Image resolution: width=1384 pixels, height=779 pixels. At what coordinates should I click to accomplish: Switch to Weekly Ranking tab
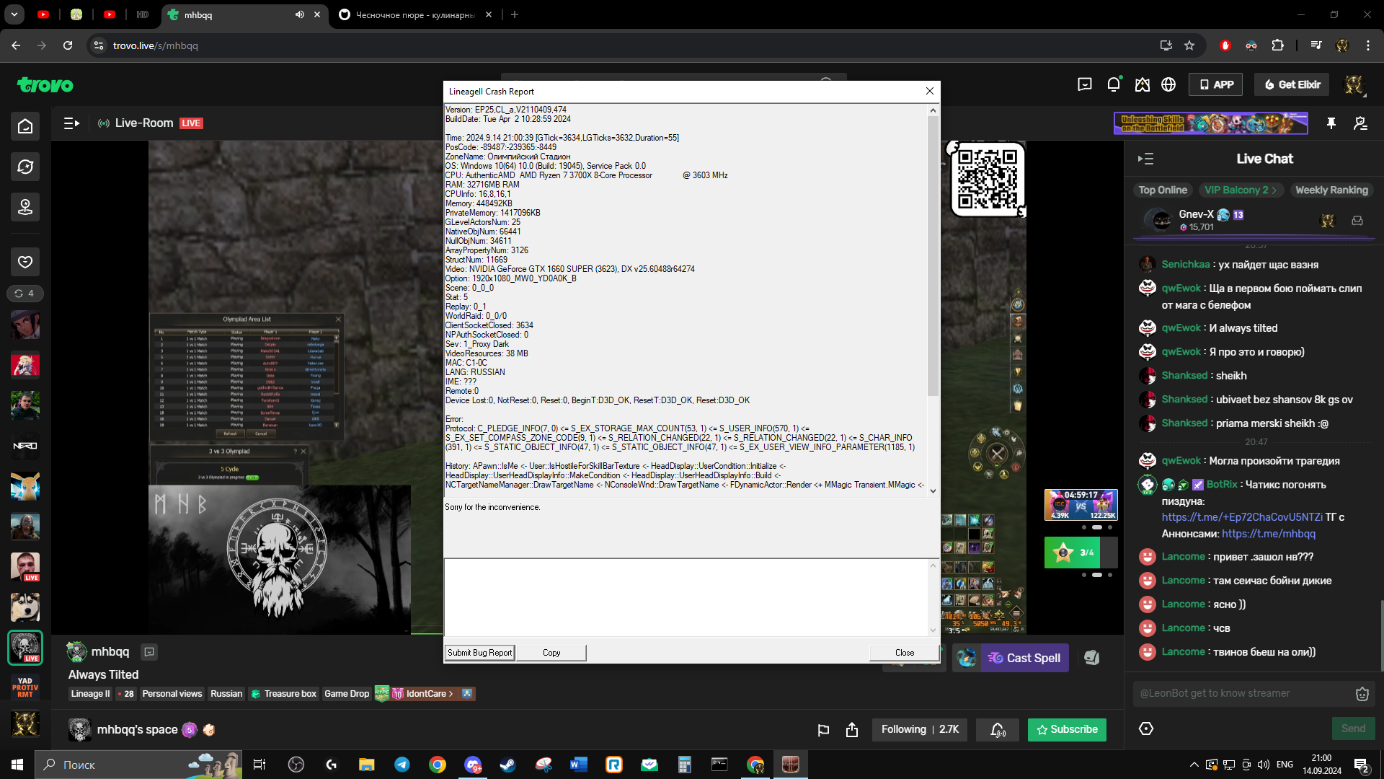coord(1331,190)
